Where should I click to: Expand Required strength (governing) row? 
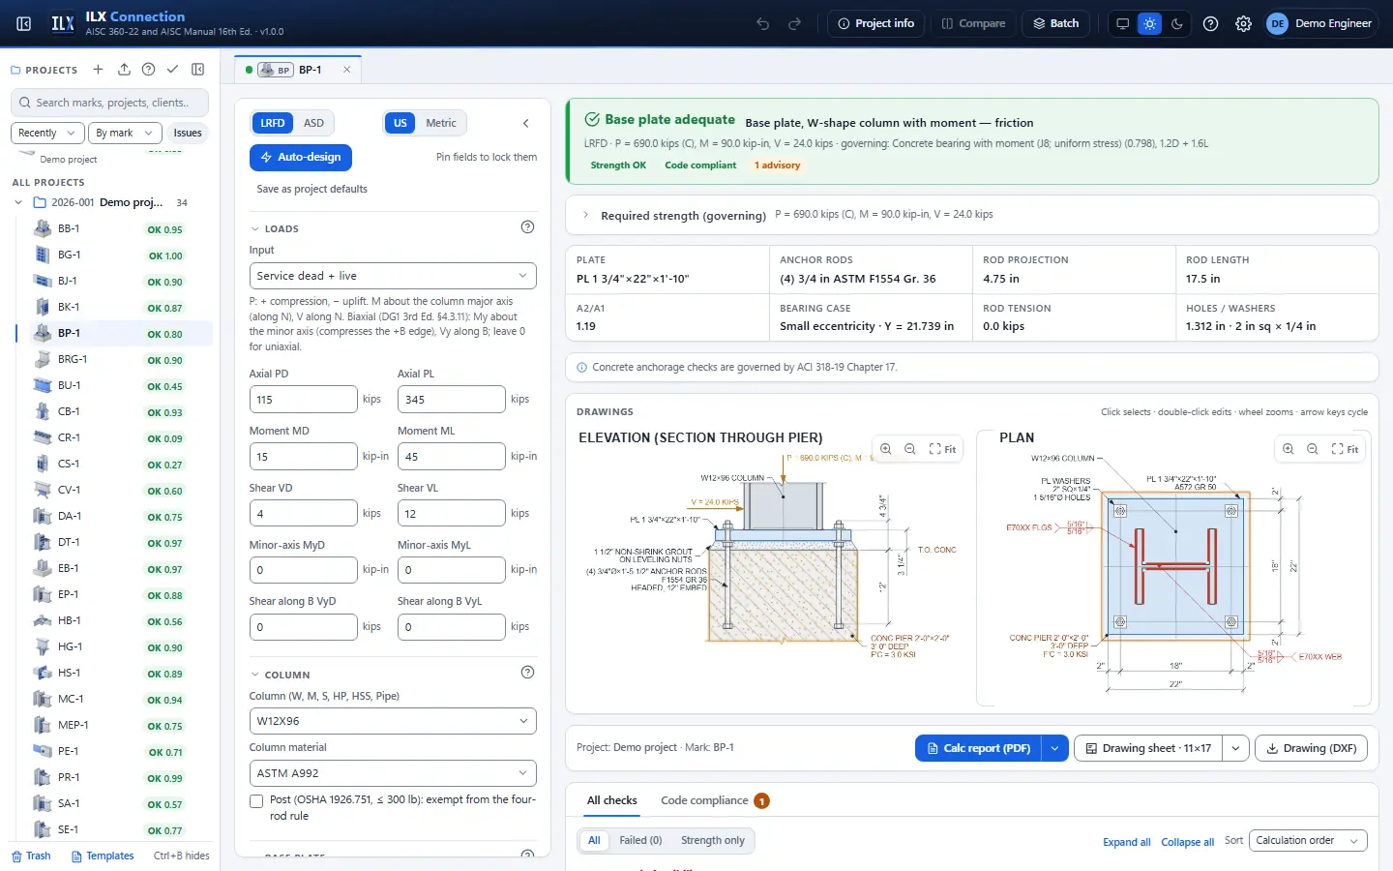pos(971,215)
